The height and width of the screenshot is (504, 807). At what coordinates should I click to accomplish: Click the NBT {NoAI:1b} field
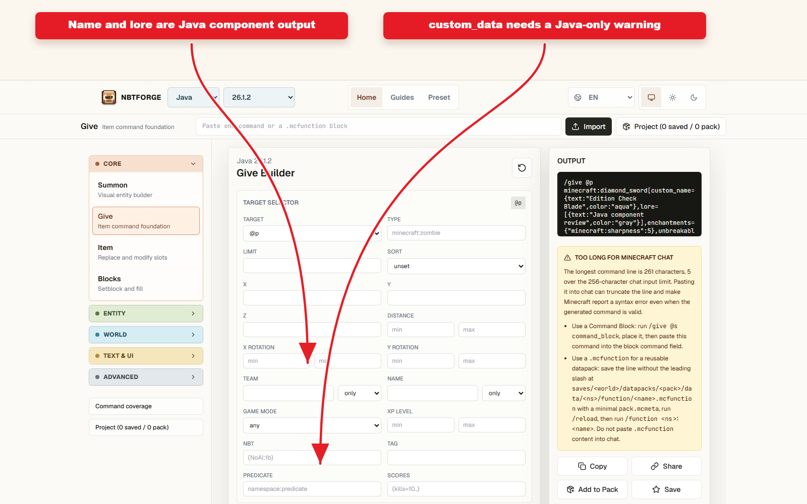point(312,458)
